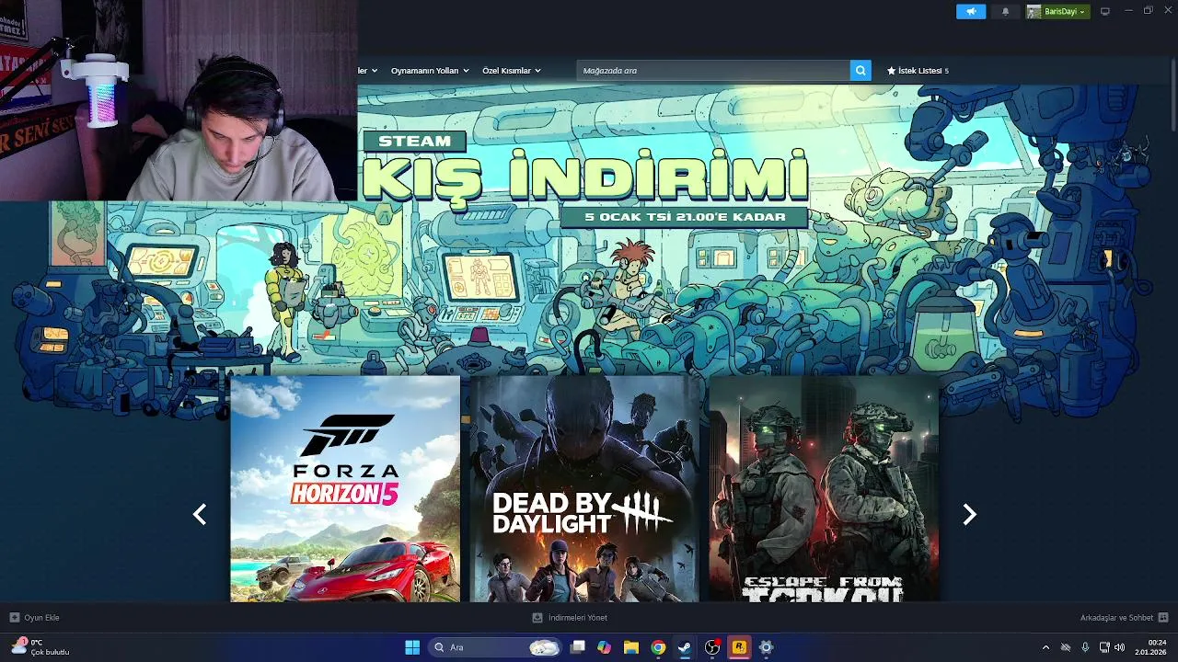Expand the Özel Kısımlar menu
The image size is (1178, 662).
512,71
